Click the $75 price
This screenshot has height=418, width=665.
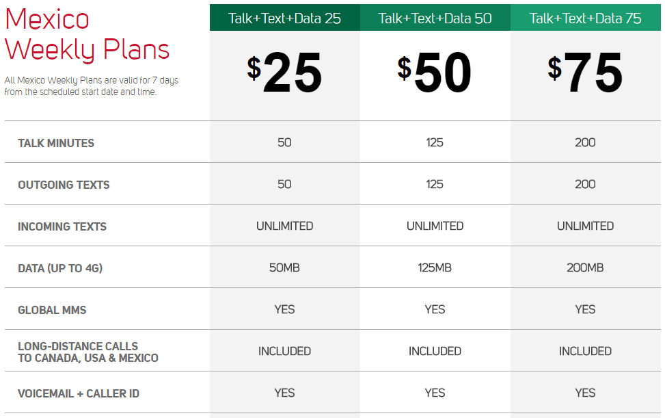(585, 72)
